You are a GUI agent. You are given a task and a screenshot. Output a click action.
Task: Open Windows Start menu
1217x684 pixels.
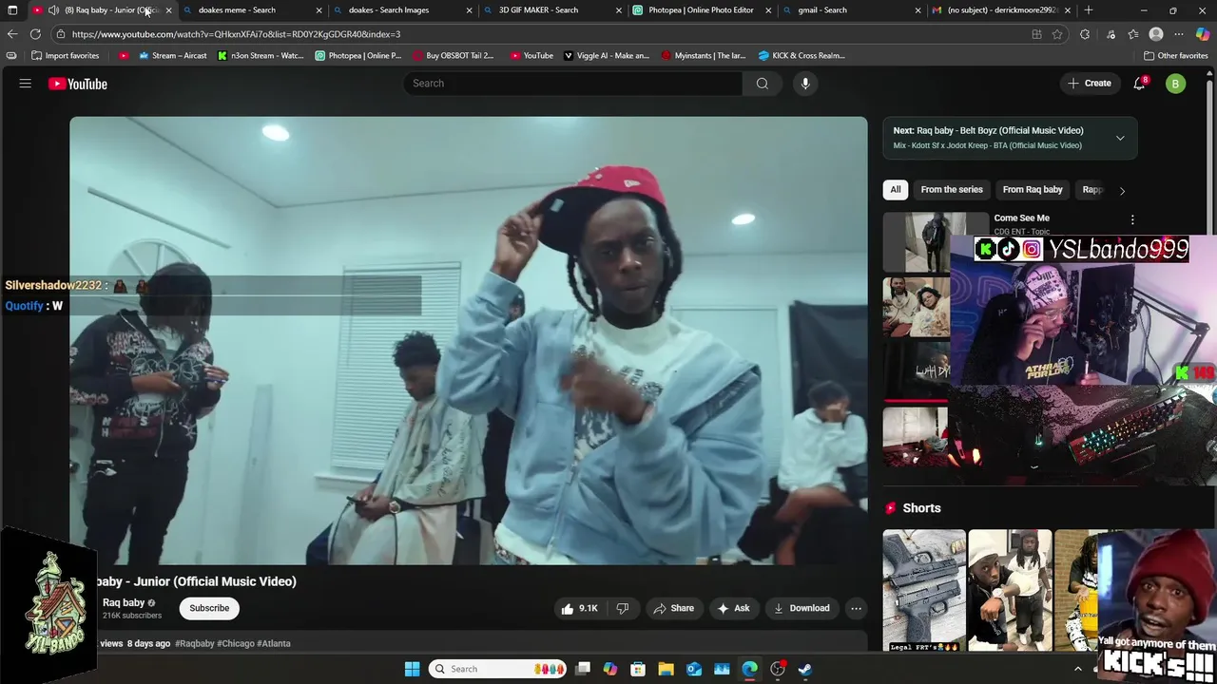pyautogui.click(x=412, y=669)
